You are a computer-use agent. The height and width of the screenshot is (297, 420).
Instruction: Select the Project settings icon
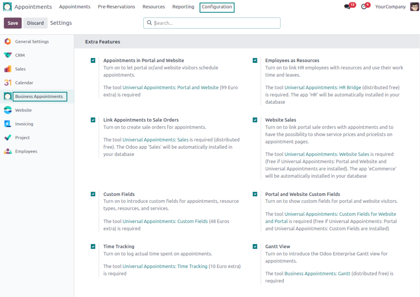pyautogui.click(x=8, y=138)
